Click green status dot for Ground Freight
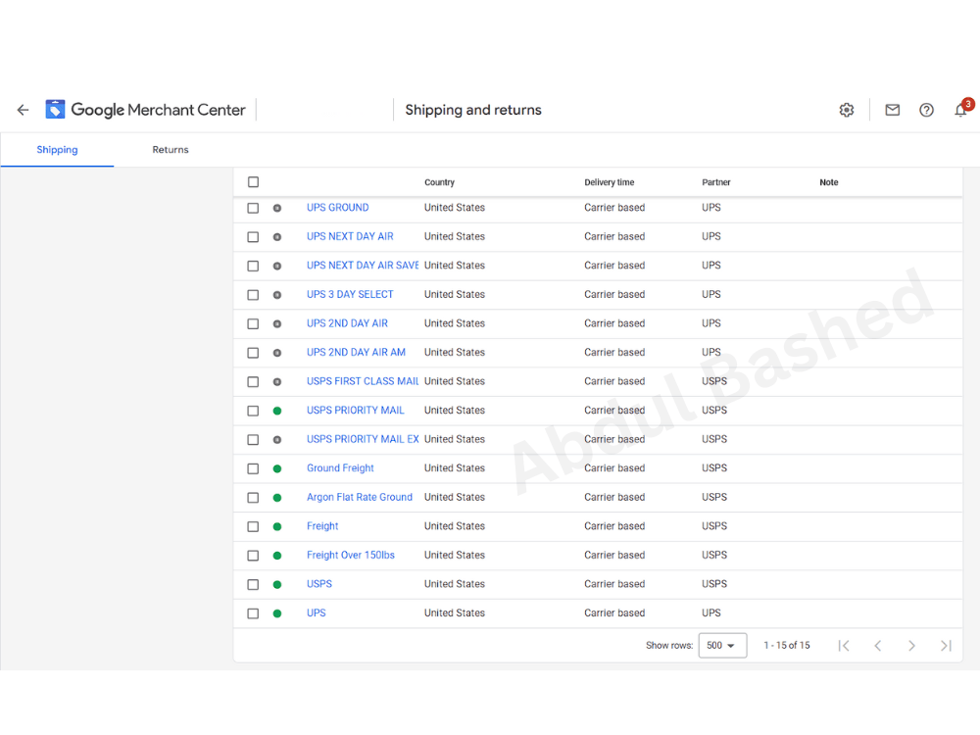This screenshot has width=980, height=735. 277,468
